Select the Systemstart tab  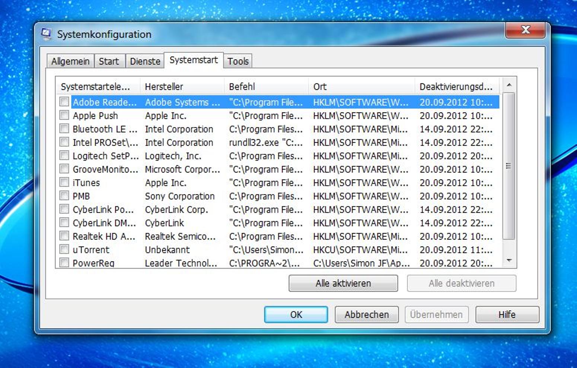click(x=194, y=60)
